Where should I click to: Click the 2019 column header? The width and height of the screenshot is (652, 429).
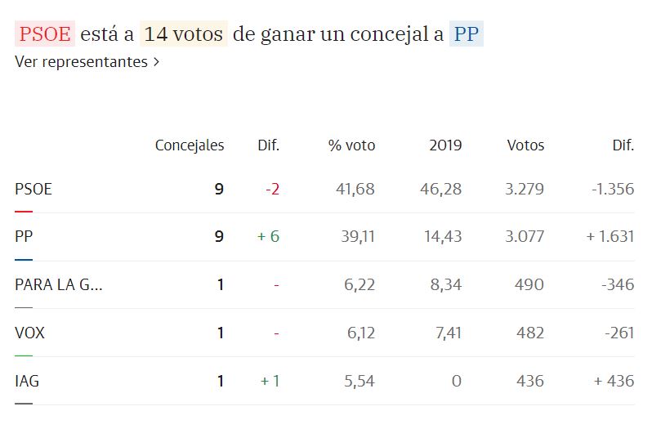(445, 145)
